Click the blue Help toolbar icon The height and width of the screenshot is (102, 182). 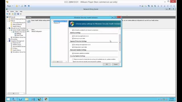18,14
